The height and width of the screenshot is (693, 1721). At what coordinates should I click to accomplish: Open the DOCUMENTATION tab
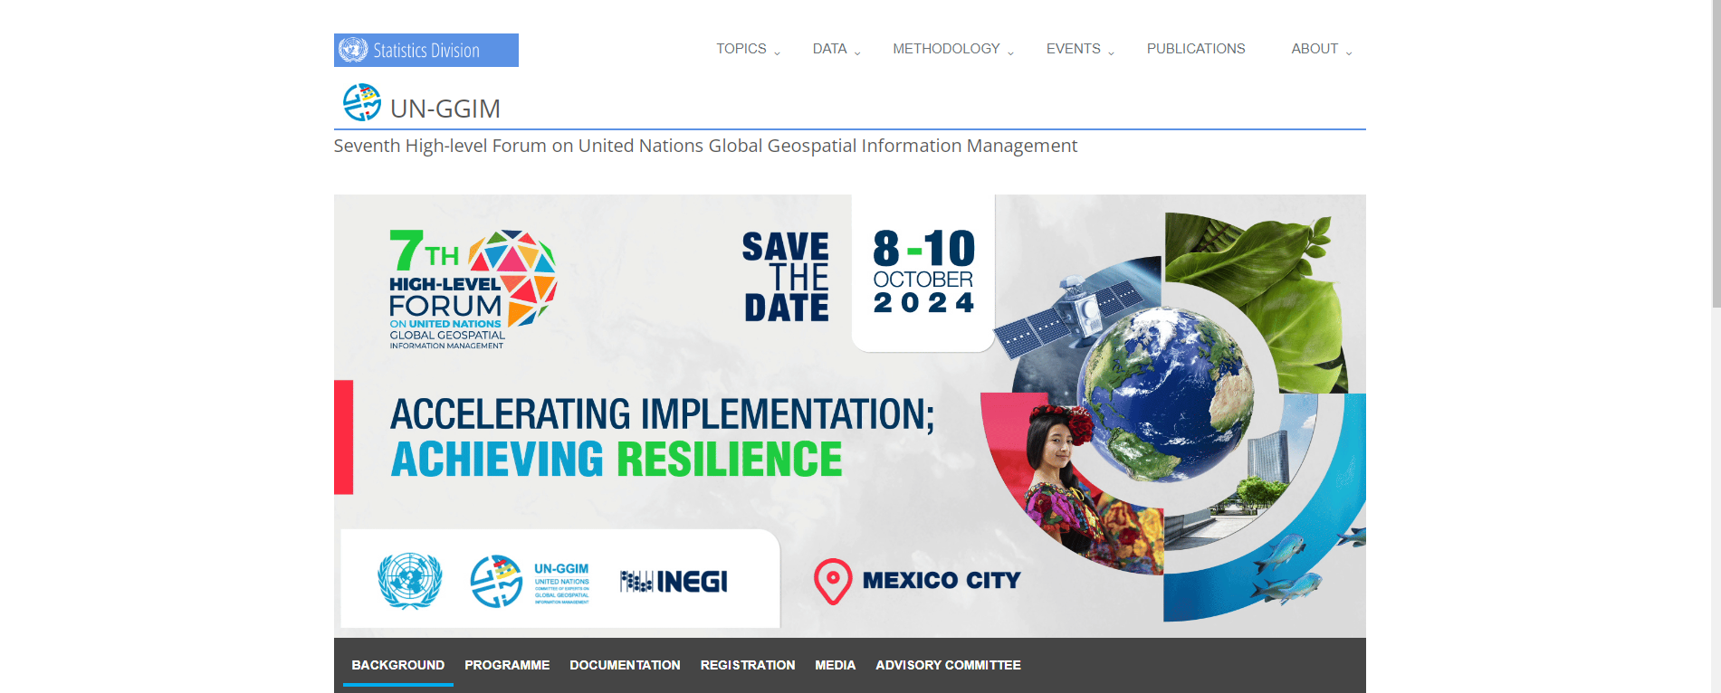(625, 665)
